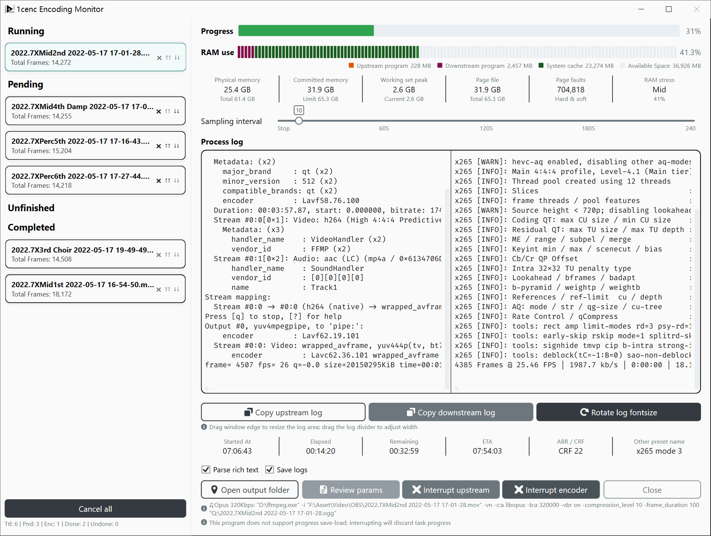
Task: Click the 60S mark on sampling slider
Action: [384, 128]
